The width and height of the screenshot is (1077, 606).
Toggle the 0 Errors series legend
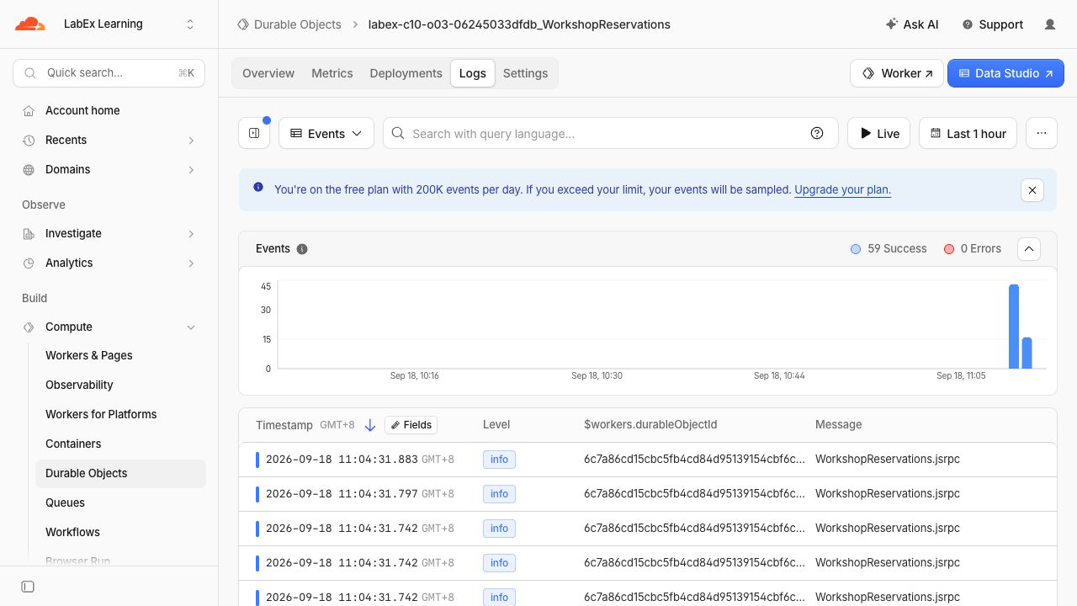[973, 249]
